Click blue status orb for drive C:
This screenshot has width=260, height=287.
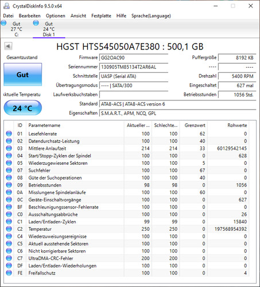[3, 23]
